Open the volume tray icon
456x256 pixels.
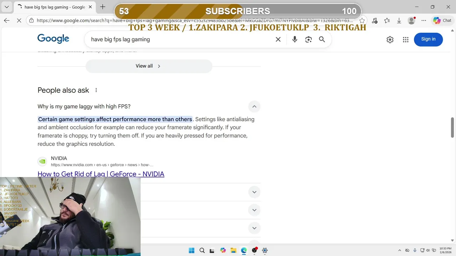pyautogui.click(x=428, y=250)
